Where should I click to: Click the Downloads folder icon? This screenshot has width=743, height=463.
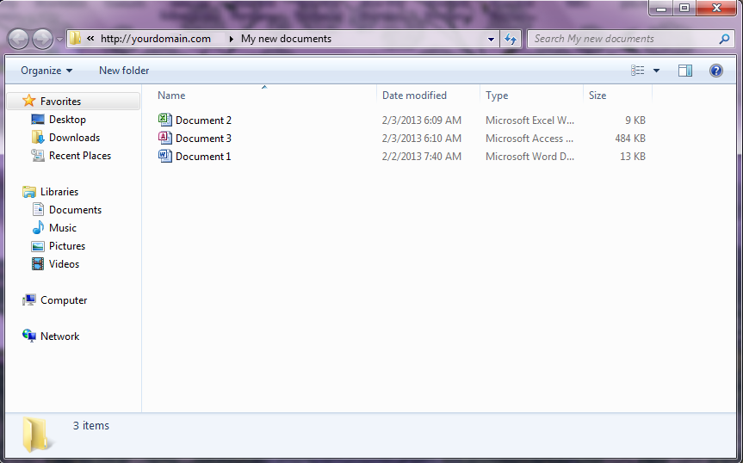tap(38, 138)
